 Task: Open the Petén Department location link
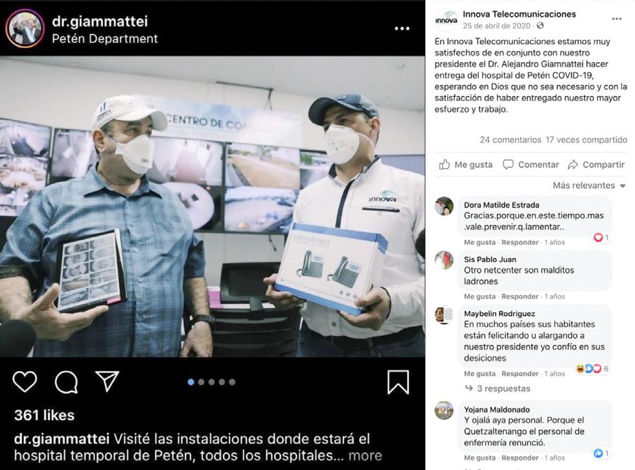coord(105,39)
